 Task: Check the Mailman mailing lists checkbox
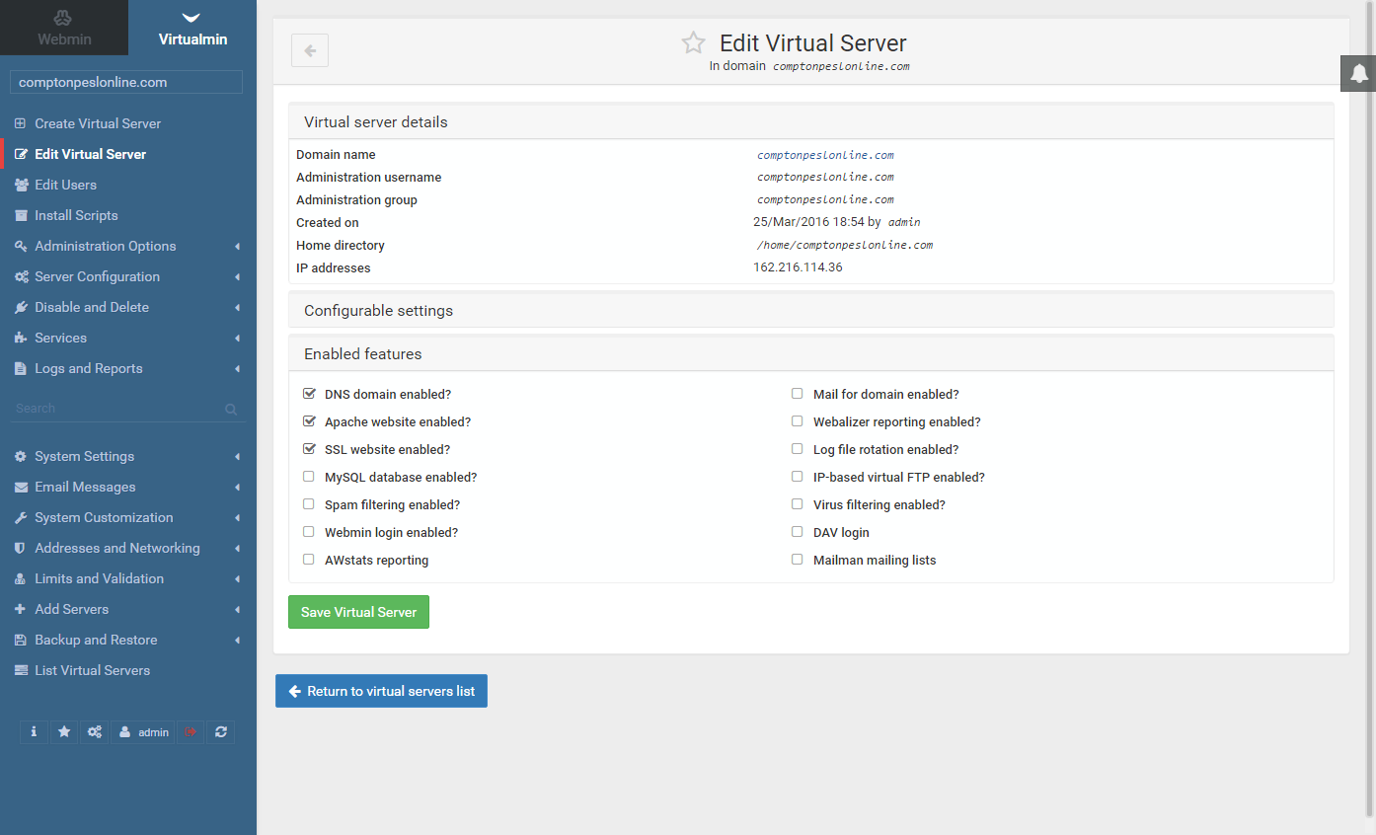coord(798,560)
